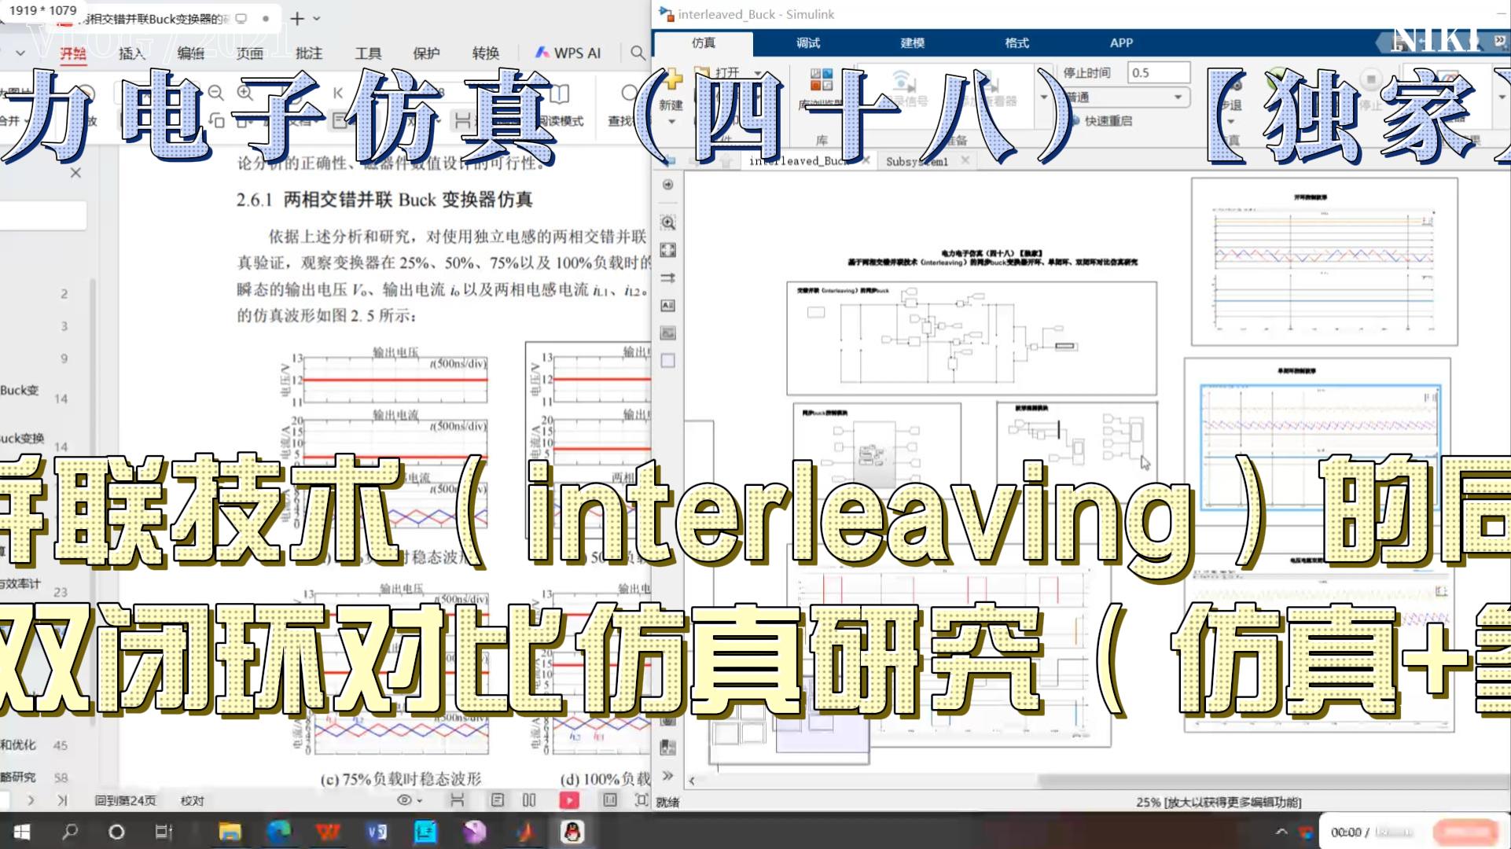Click the red play button in WPS status bar
1511x849 pixels.
[x=568, y=800]
